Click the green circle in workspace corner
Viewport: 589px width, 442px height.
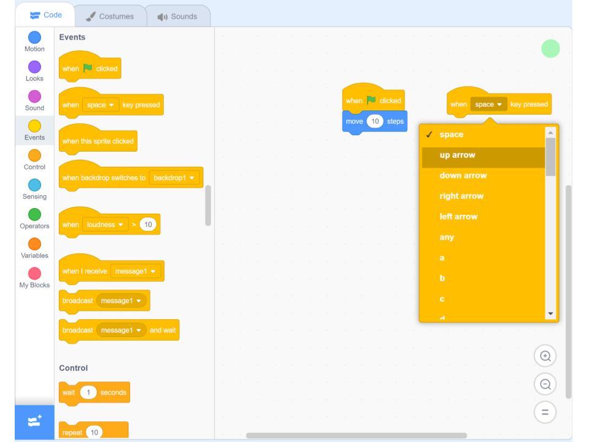[550, 49]
